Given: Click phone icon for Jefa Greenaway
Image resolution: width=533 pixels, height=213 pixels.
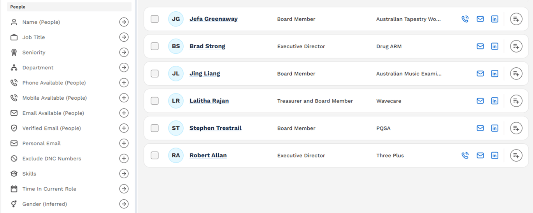Looking at the screenshot, I should (x=465, y=19).
